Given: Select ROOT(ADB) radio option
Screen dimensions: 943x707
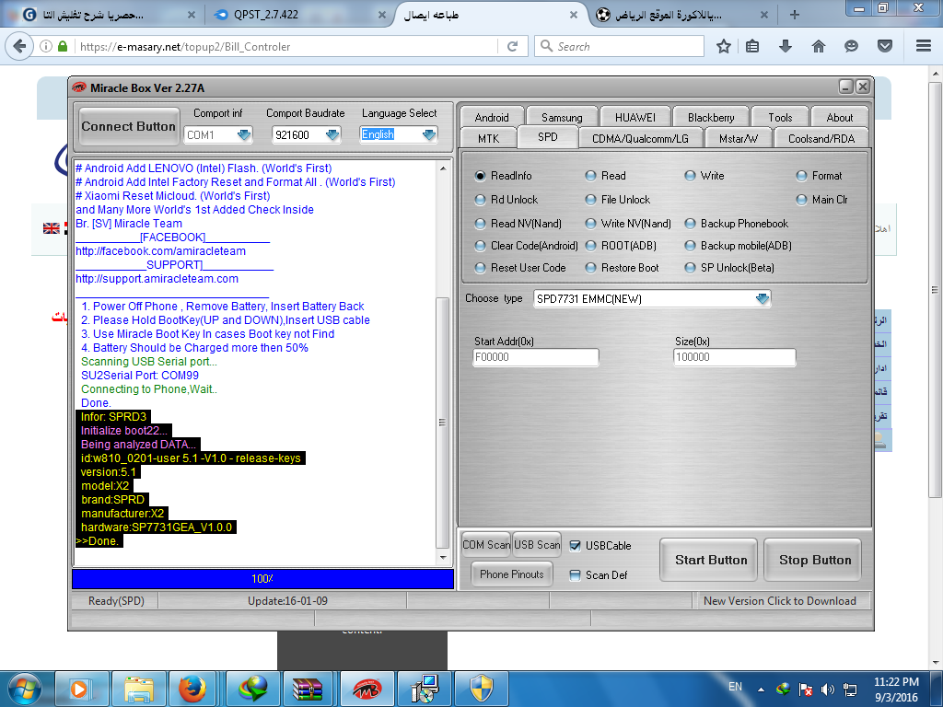Looking at the screenshot, I should click(x=590, y=245).
